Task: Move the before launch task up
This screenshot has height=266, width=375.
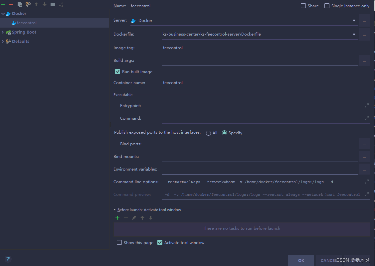Action: tap(142, 218)
